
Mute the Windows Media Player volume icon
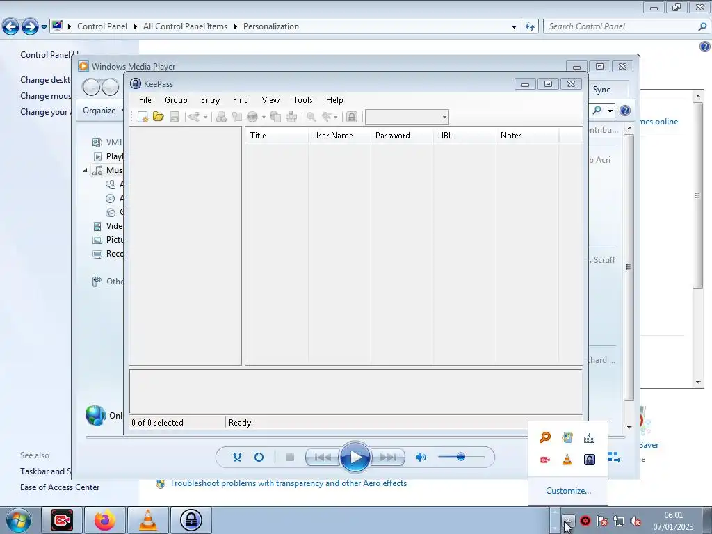[x=421, y=458]
